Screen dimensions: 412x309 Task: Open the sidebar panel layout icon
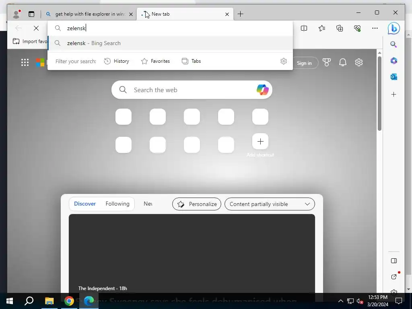coord(393,261)
